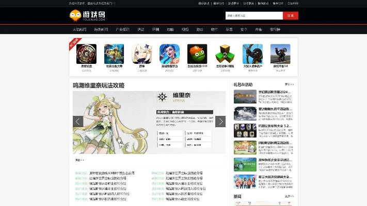Go to the 攻略 nav section
Viewport: 367px width, 206px height.
click(170, 29)
